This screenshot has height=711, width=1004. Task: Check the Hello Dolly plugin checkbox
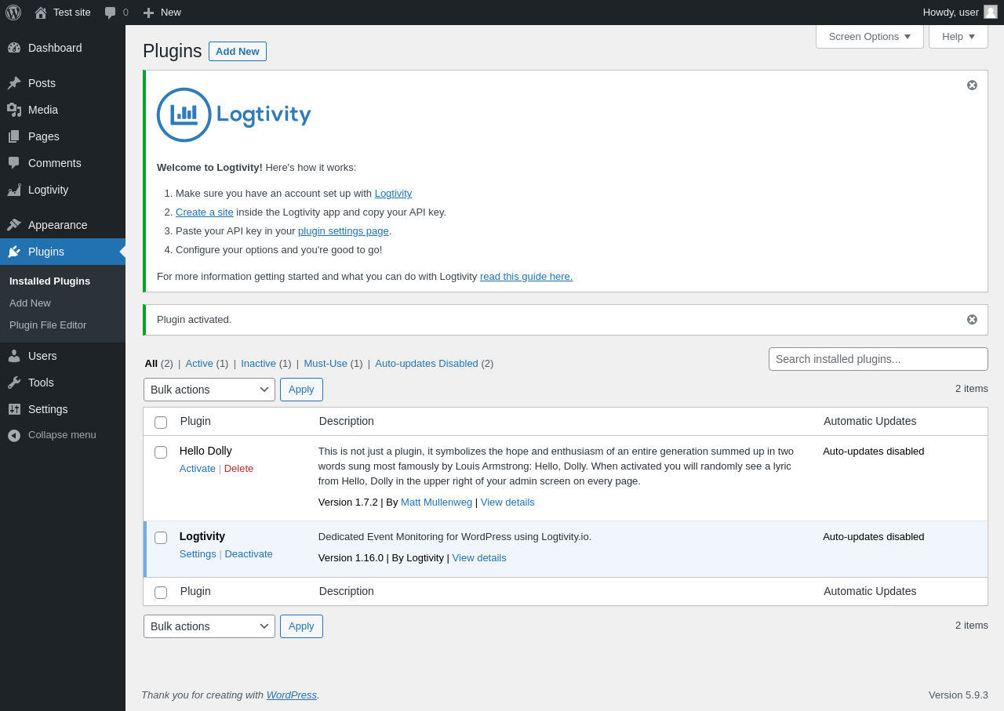tap(161, 452)
